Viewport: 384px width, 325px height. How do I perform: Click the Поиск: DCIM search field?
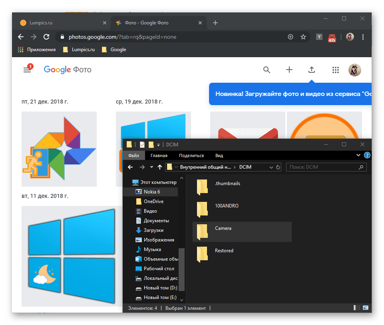(326, 167)
